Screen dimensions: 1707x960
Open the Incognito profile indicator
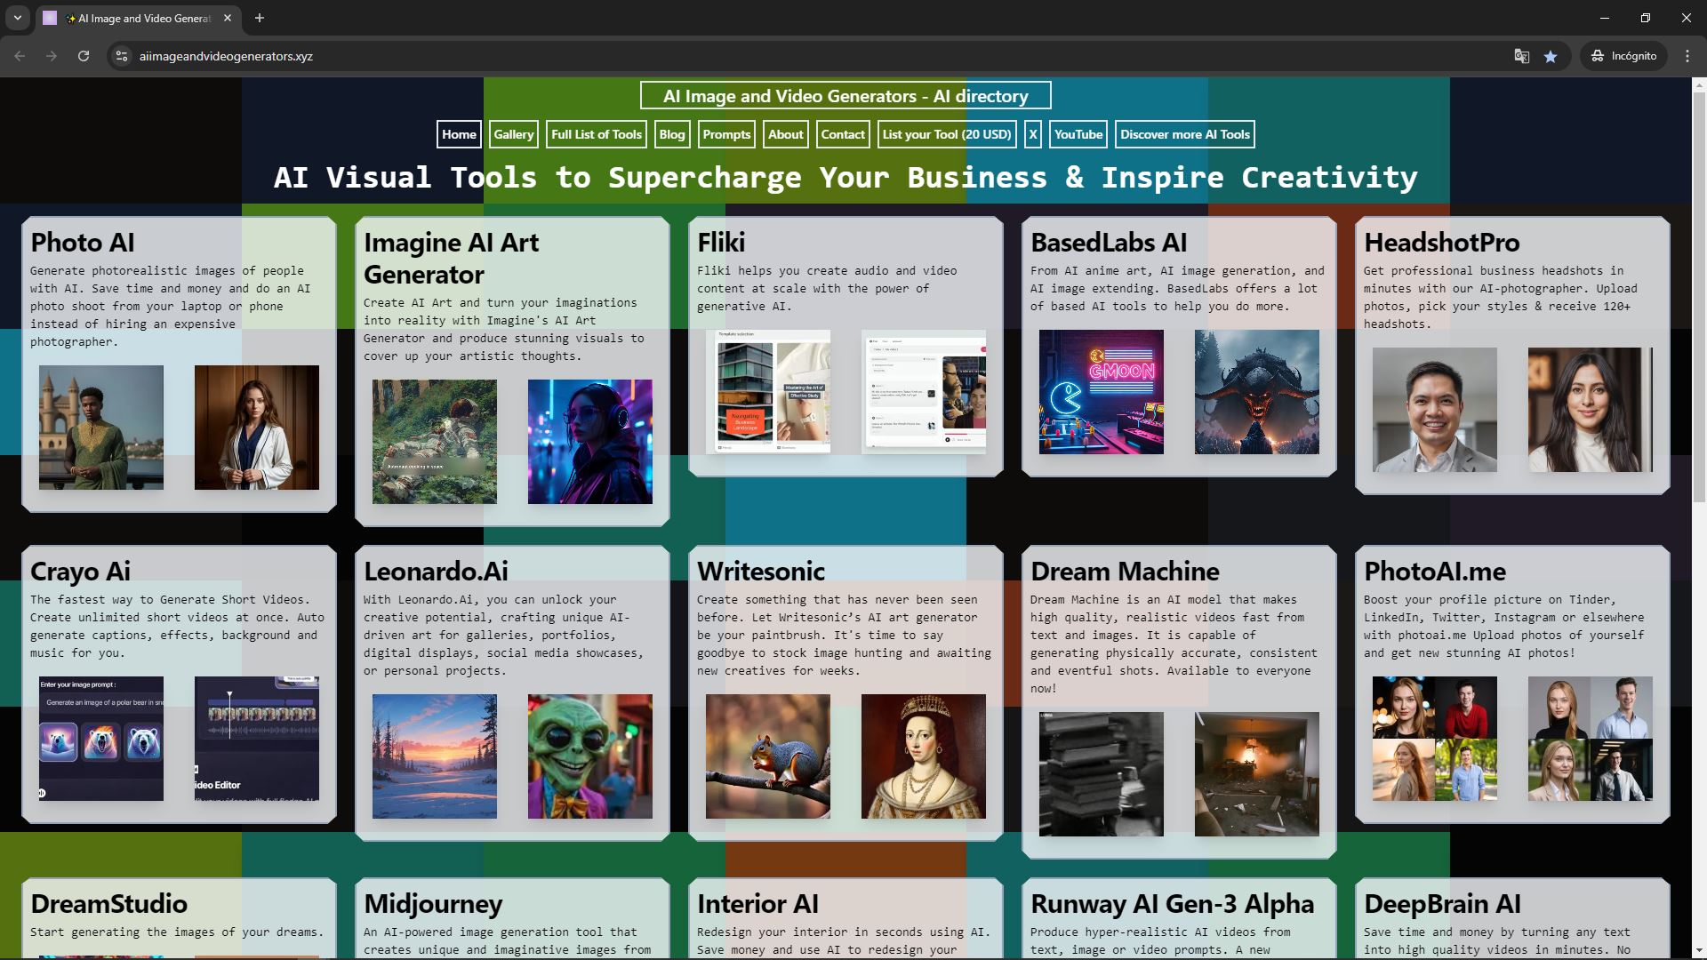[x=1623, y=56]
